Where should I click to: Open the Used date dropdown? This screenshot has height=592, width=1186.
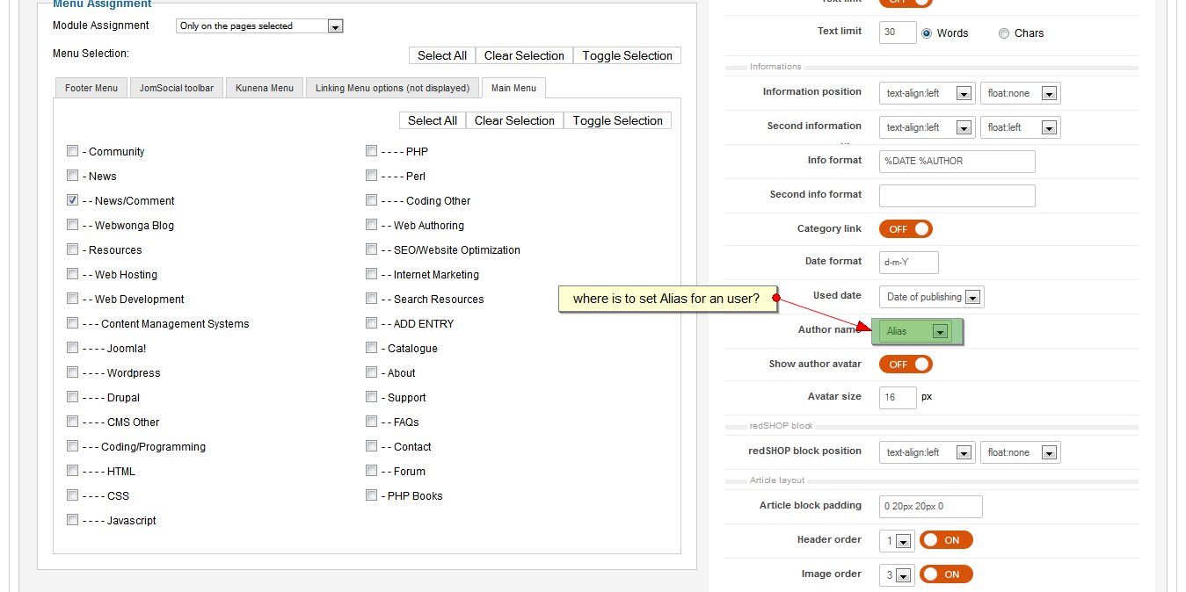click(x=932, y=297)
